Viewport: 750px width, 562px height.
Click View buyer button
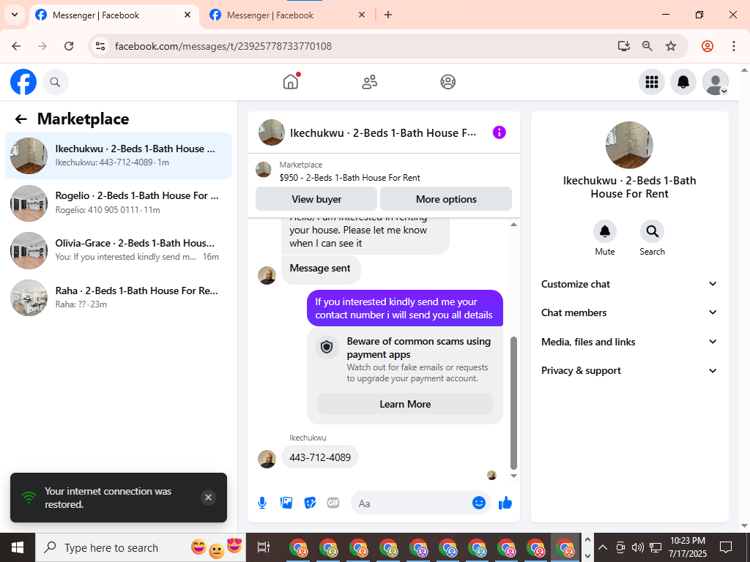click(x=316, y=199)
